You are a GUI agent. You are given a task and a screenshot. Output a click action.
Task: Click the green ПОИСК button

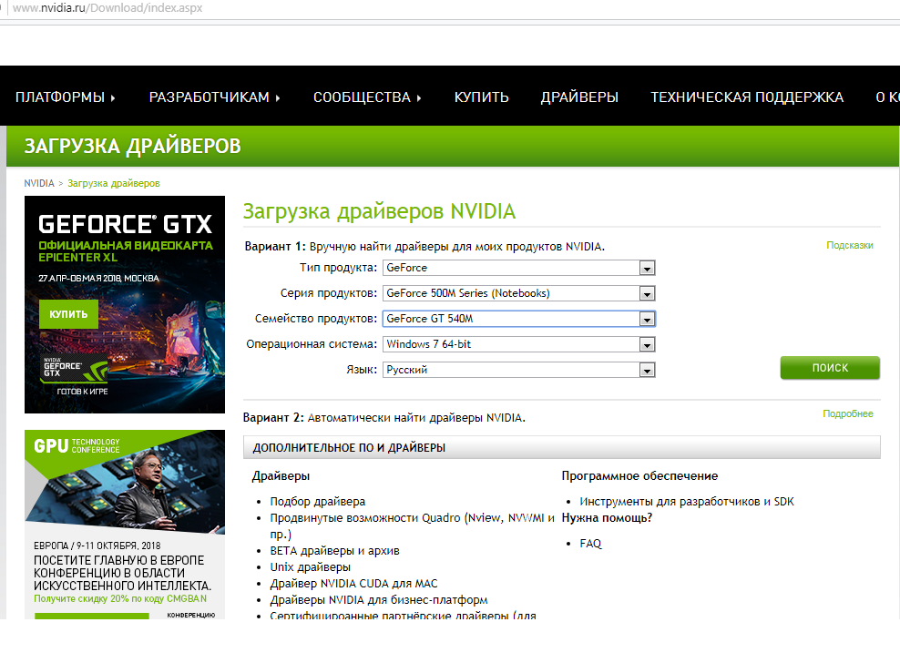pyautogui.click(x=829, y=368)
